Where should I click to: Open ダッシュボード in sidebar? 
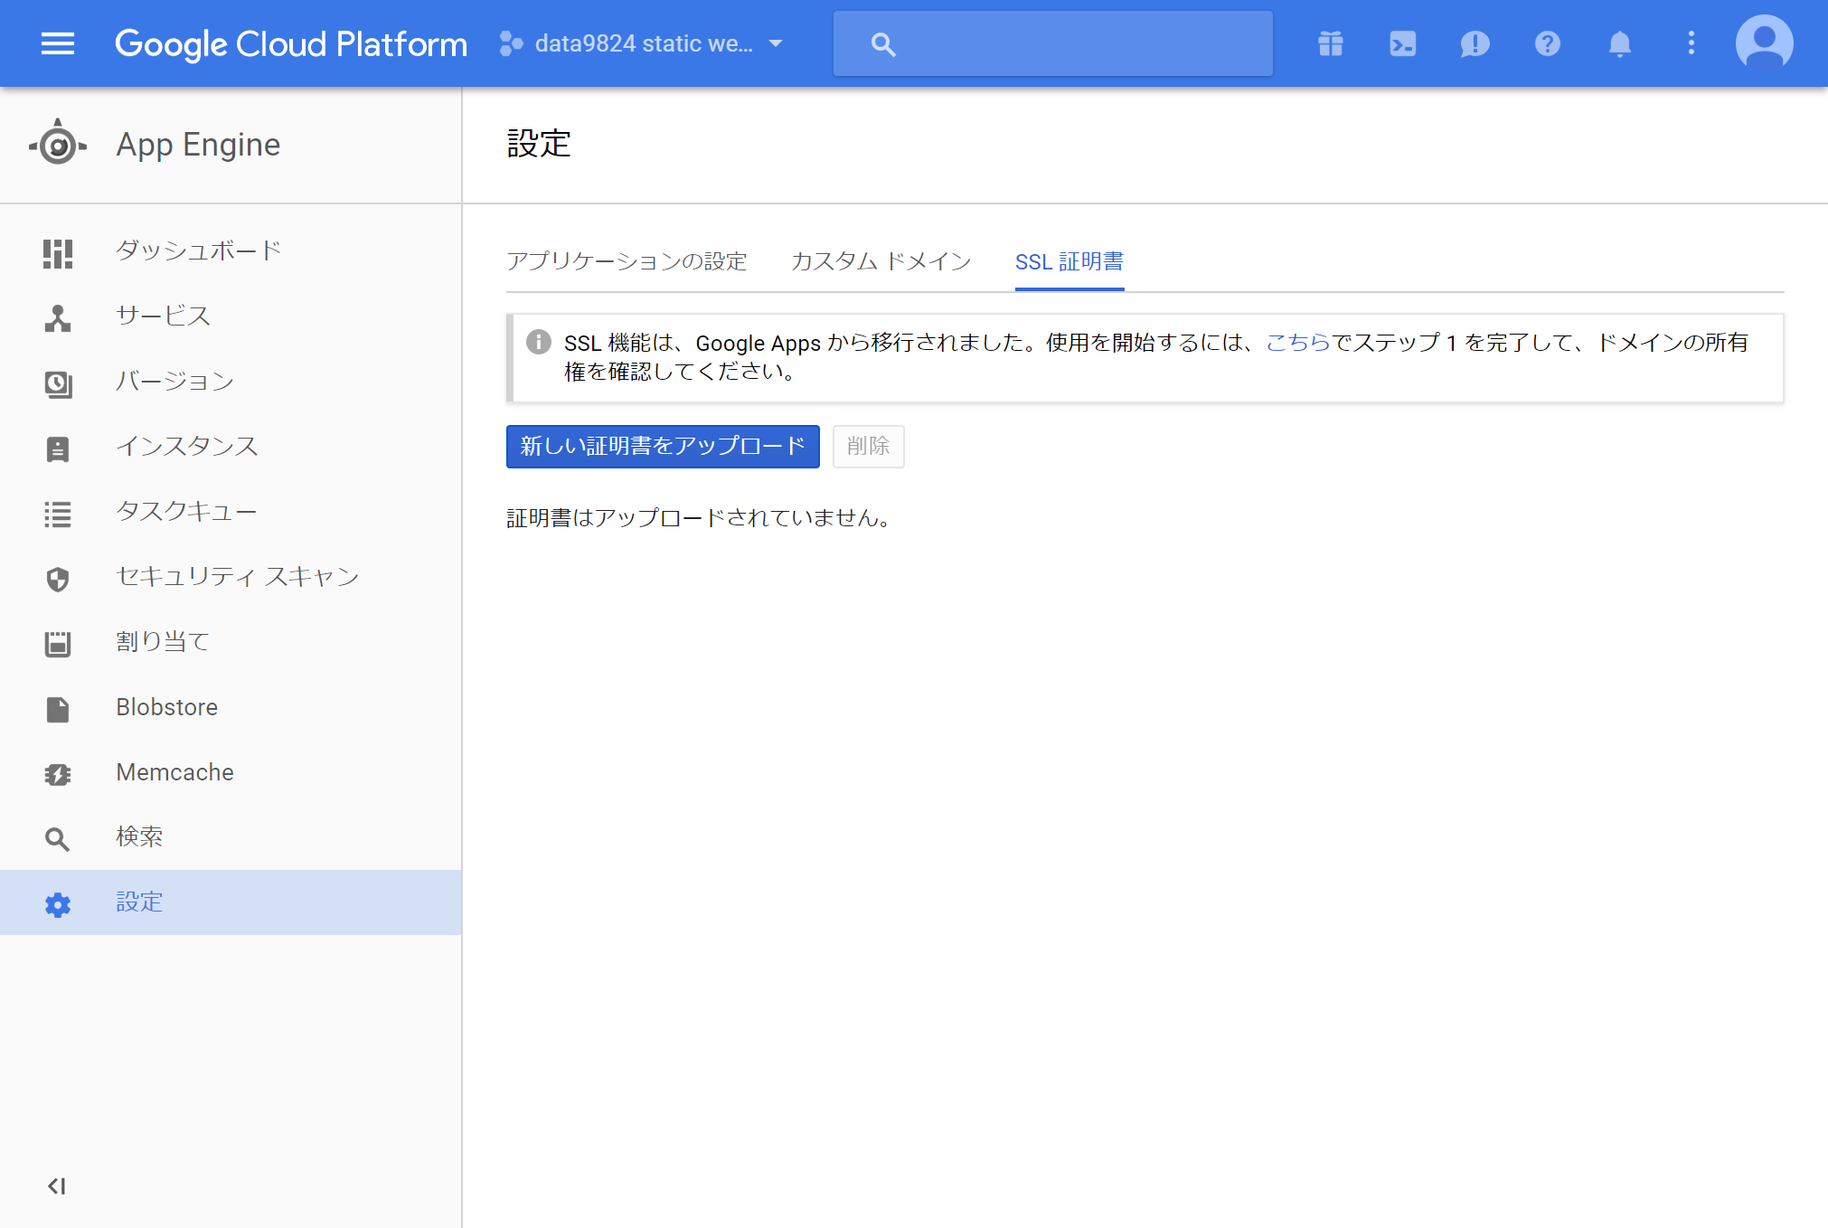tap(199, 250)
